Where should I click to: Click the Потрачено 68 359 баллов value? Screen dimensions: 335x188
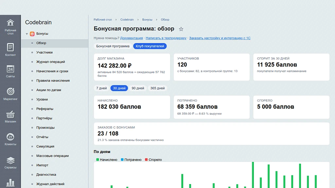coord(197,107)
